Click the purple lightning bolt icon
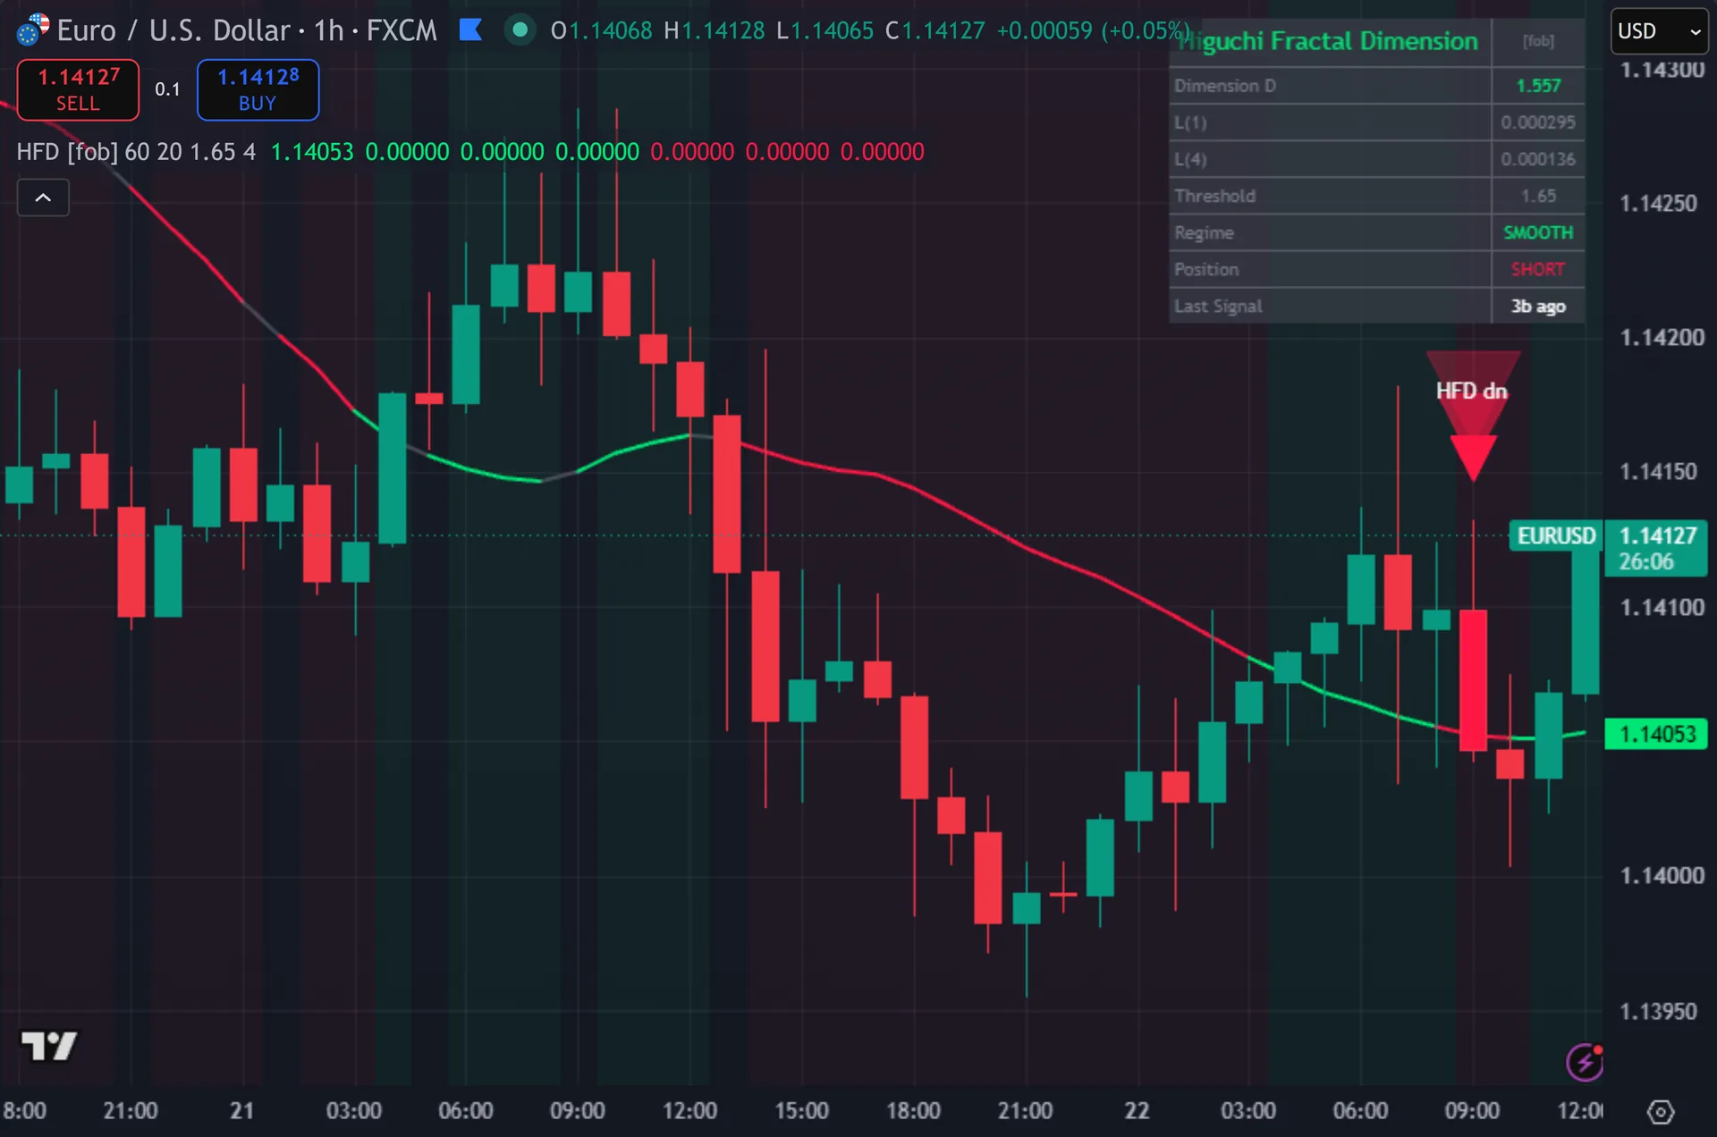This screenshot has height=1137, width=1717. (x=1585, y=1062)
